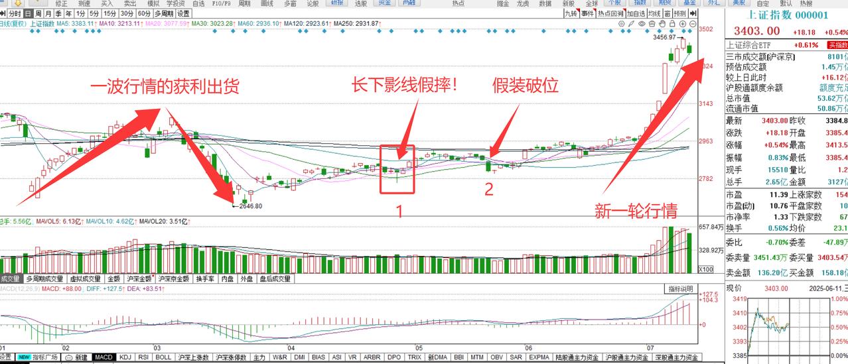The height and width of the screenshot is (364, 848).
Task: Open the 均线 tab
Action: (654, 13)
